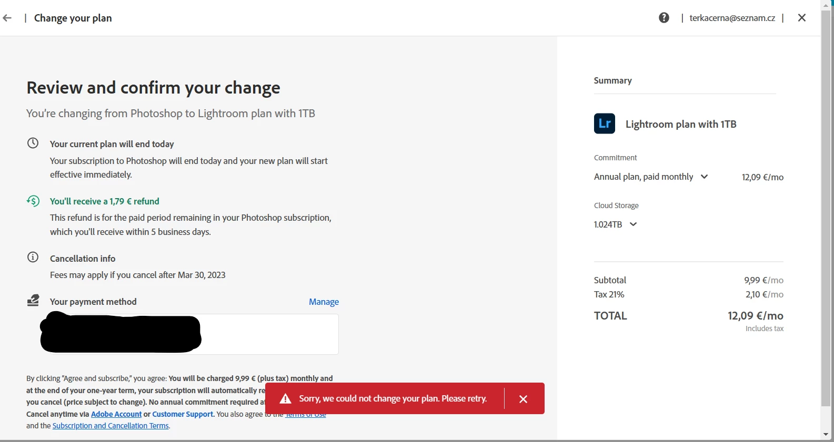Screen dimensions: 834x442
Task: Click the TOTAL '12,09 €/mo' amount
Action: click(756, 316)
